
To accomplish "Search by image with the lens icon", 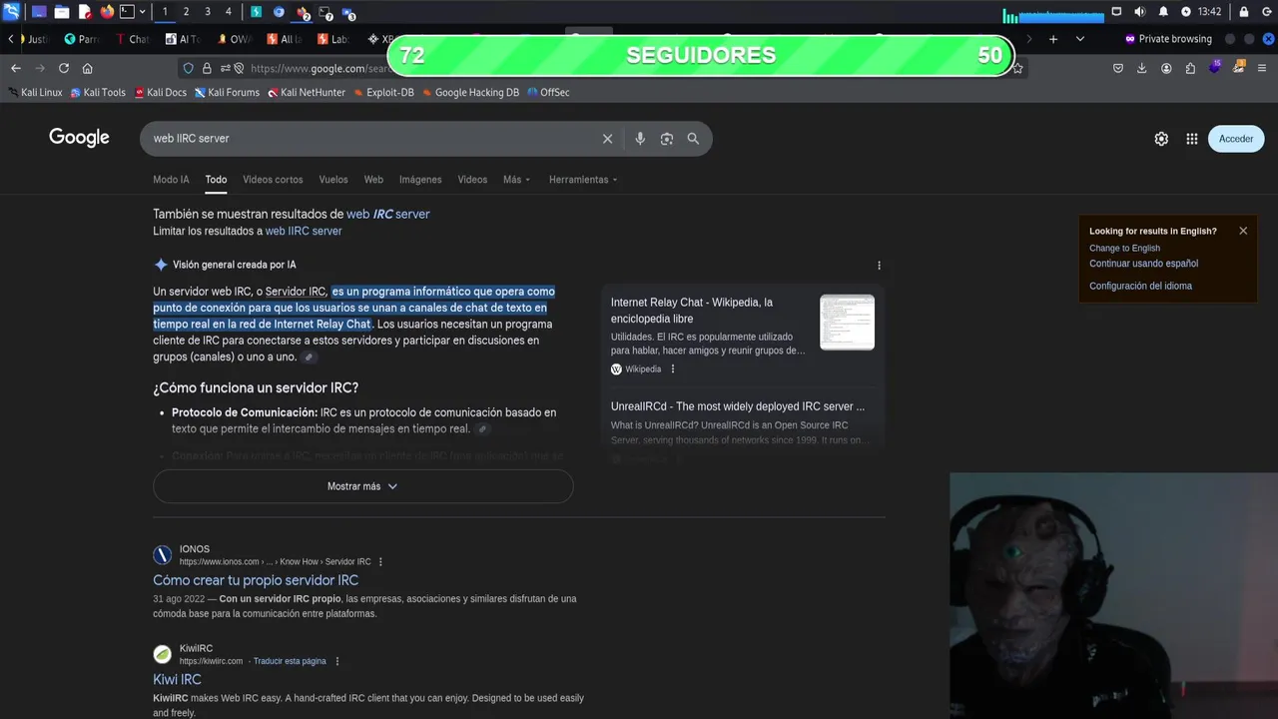I will pos(667,139).
